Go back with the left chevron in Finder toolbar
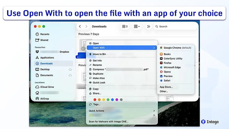The height and width of the screenshot is (129, 229). click(80, 26)
